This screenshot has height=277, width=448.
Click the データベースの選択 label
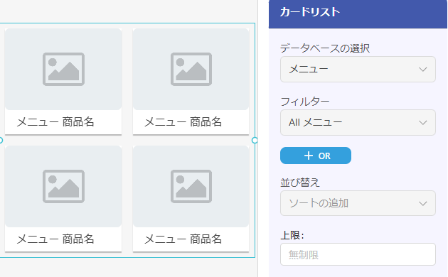pyautogui.click(x=324, y=48)
